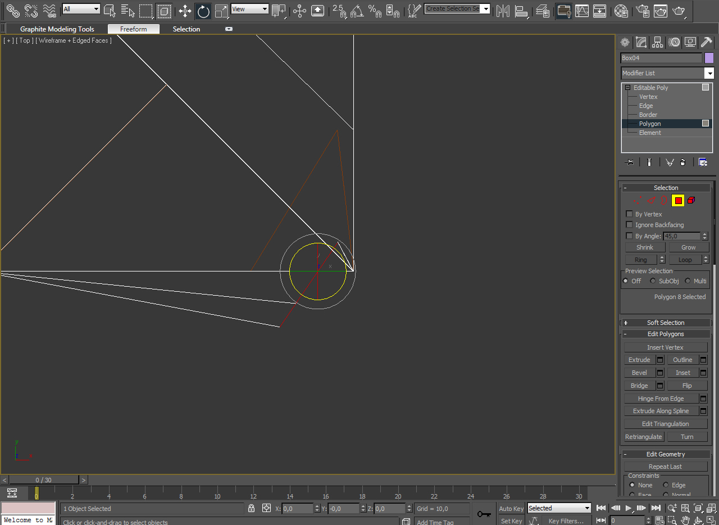Click the Hinge From Edge button
The width and height of the screenshot is (719, 525).
[x=661, y=399]
